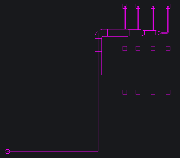
Task: Select the rightmost square terminal in bottom row
Action: coord(168,92)
